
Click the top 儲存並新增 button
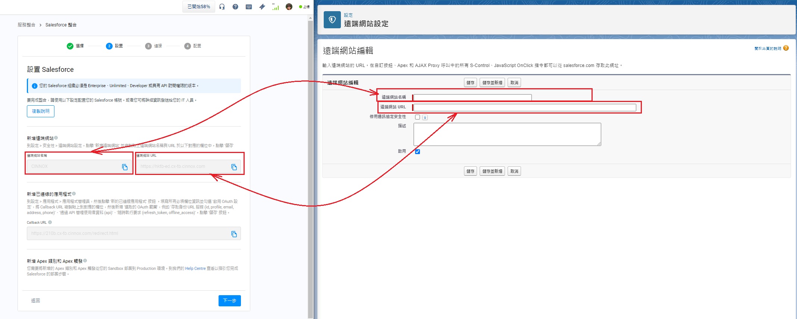pyautogui.click(x=492, y=83)
